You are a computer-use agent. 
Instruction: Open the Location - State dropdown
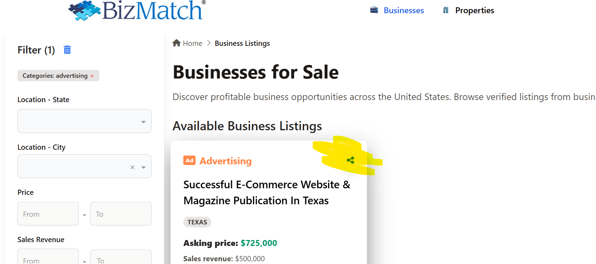click(x=84, y=121)
